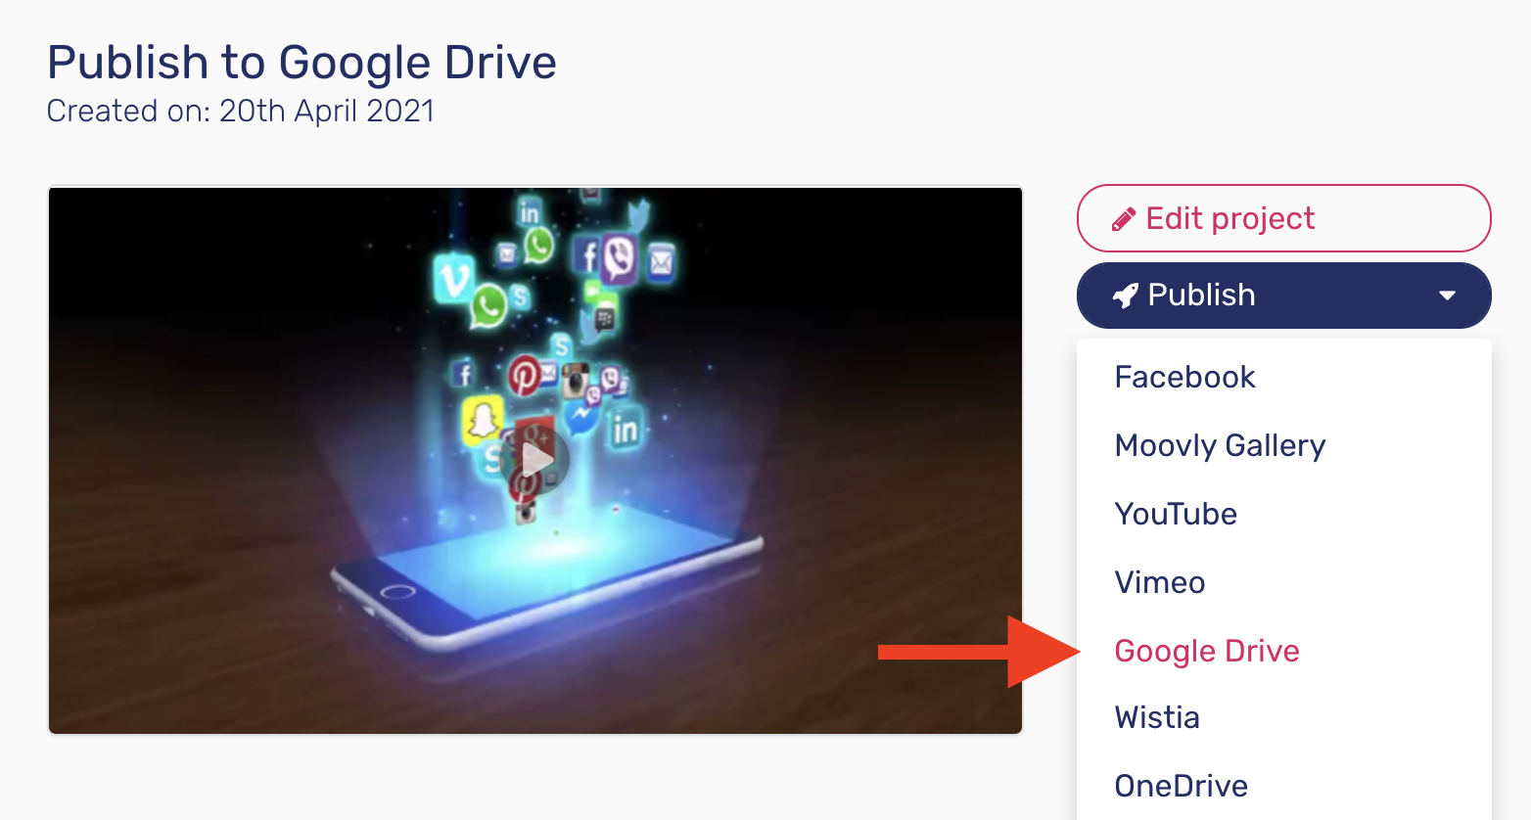Click the yellow Snapchat ghost icon in video preview
Viewport: 1531px width, 820px height.
pos(482,420)
